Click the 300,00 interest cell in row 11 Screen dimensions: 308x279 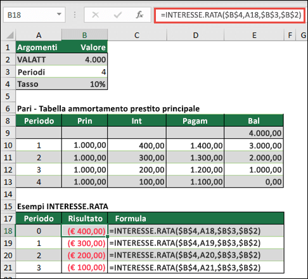coord(137,157)
